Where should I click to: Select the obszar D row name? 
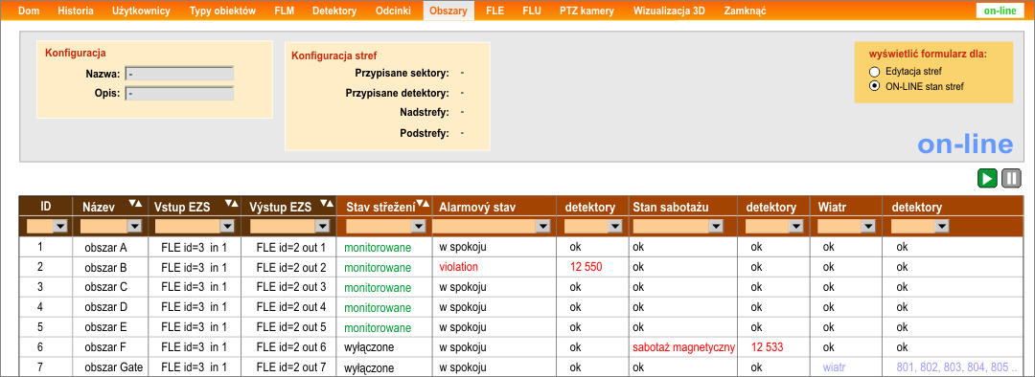tap(105, 307)
